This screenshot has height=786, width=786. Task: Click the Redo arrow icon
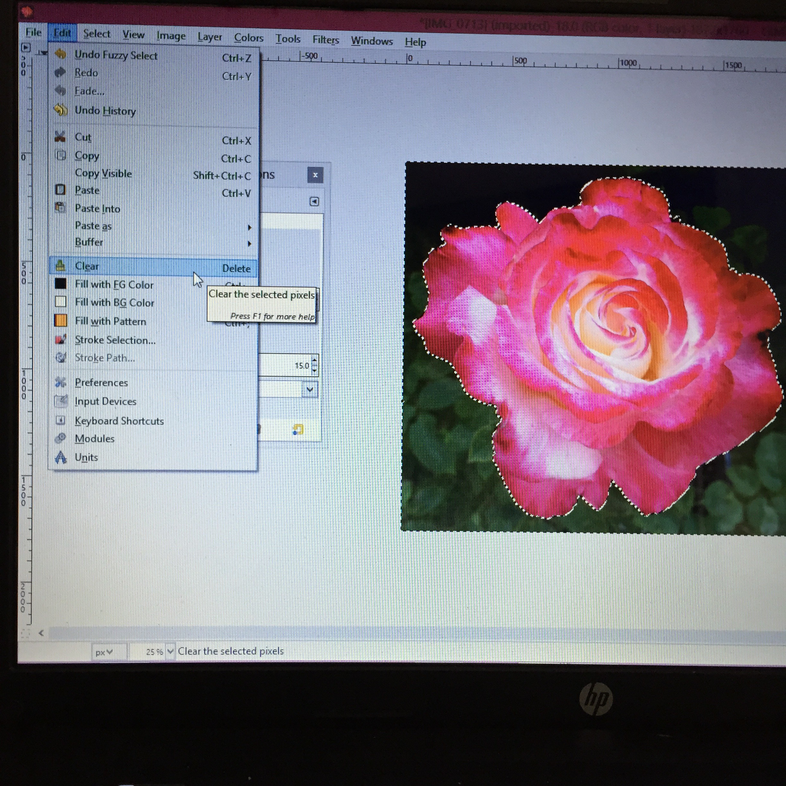pyautogui.click(x=60, y=72)
